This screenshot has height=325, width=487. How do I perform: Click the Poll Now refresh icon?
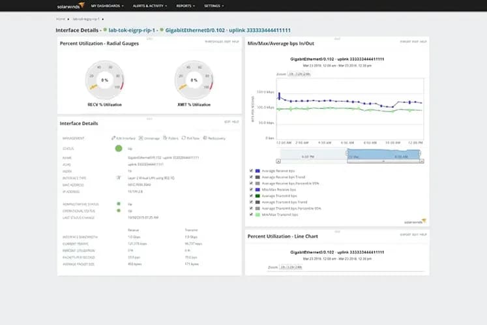[x=184, y=138]
